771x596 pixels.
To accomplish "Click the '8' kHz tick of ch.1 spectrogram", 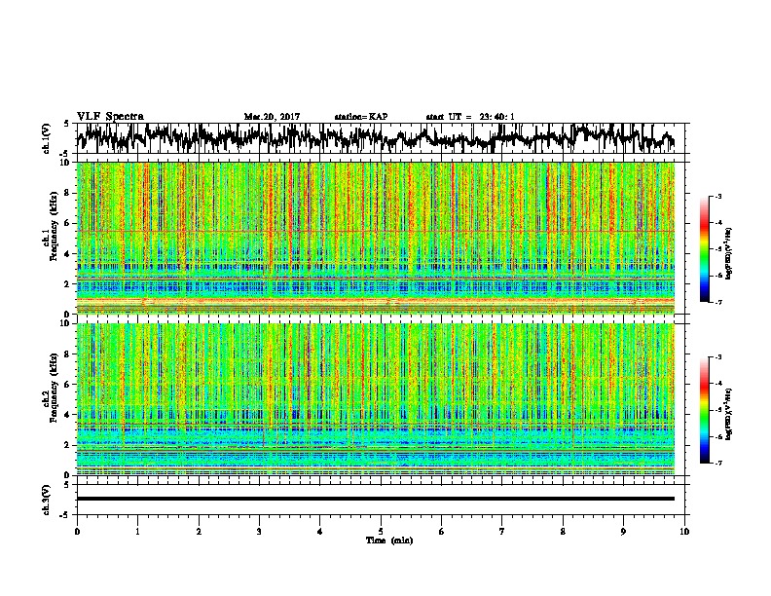I will pyautogui.click(x=68, y=193).
